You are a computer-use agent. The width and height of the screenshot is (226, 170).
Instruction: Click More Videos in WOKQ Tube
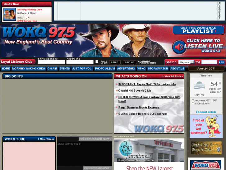46,139
